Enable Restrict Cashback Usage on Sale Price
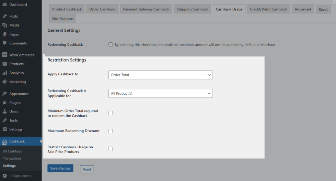Image resolution: width=336 pixels, height=181 pixels. (x=111, y=149)
